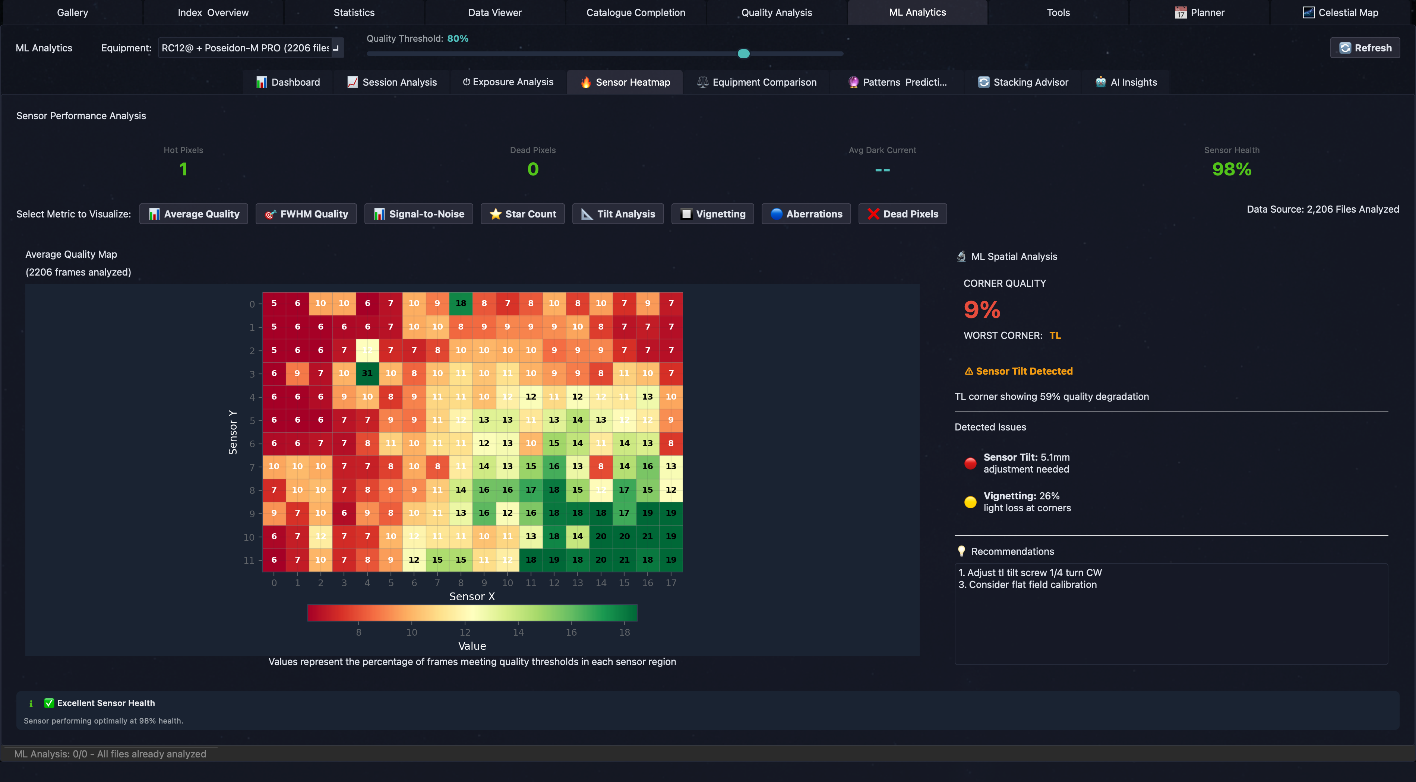Show the FWHM Quality map
Screen dimensions: 1416x782
pos(306,214)
